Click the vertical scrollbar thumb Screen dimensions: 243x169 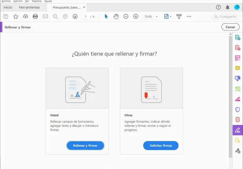(231, 97)
